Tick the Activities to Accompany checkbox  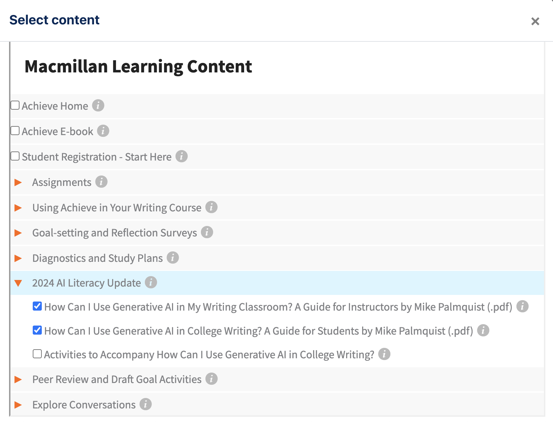pyautogui.click(x=37, y=354)
